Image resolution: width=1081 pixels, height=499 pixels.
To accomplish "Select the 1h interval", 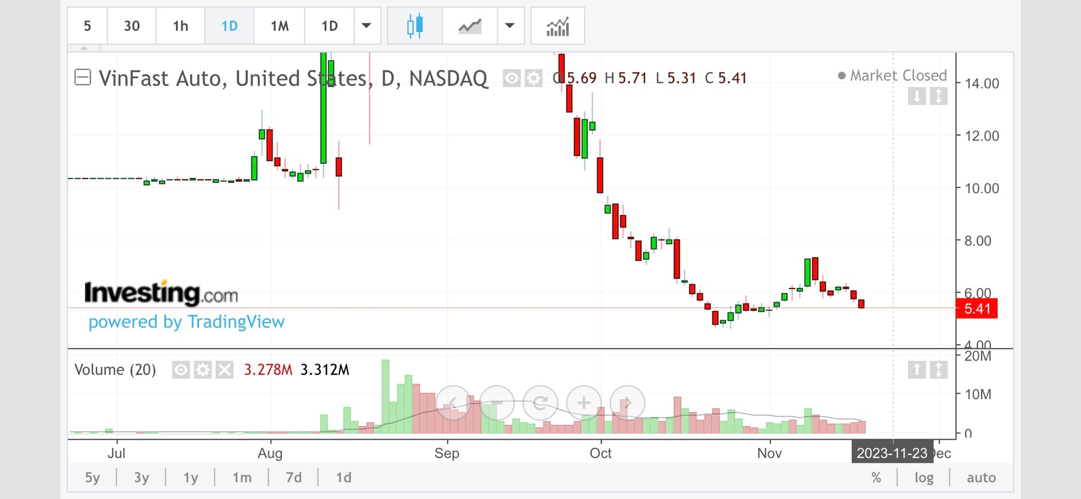I will (181, 26).
